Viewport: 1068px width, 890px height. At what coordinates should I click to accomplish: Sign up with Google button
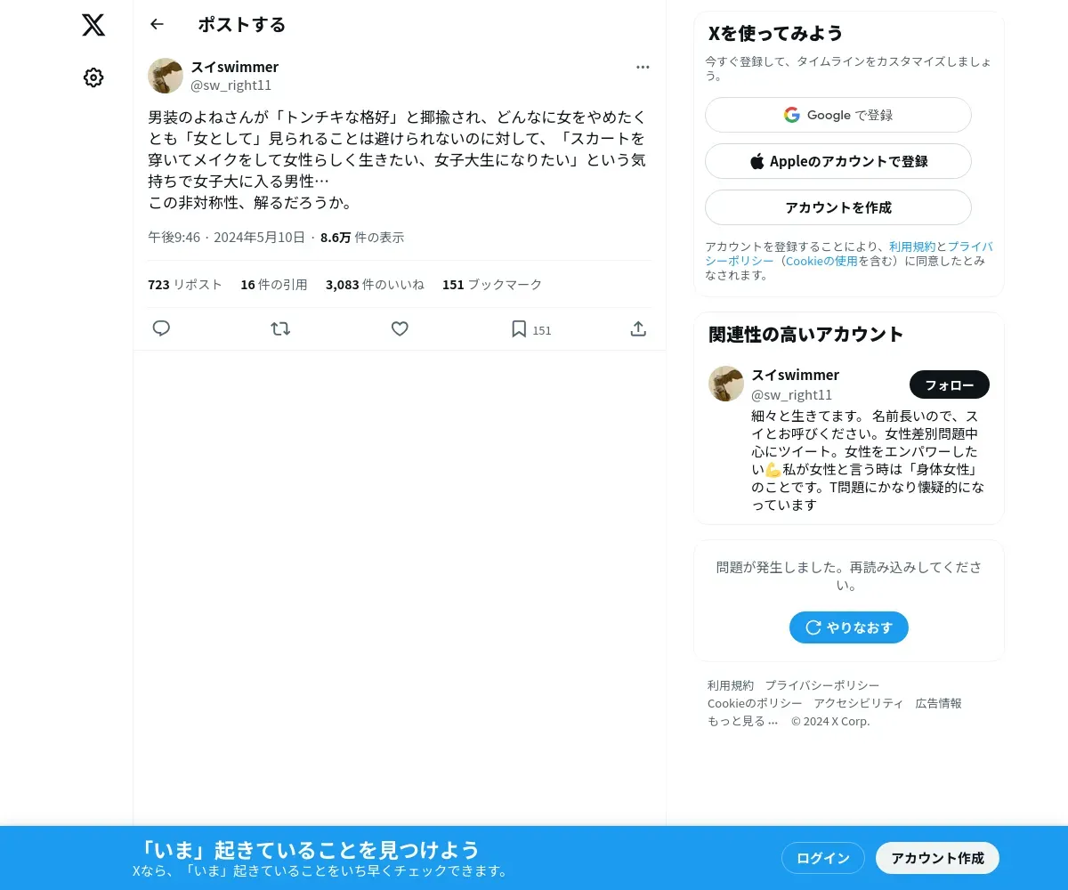[x=838, y=115]
